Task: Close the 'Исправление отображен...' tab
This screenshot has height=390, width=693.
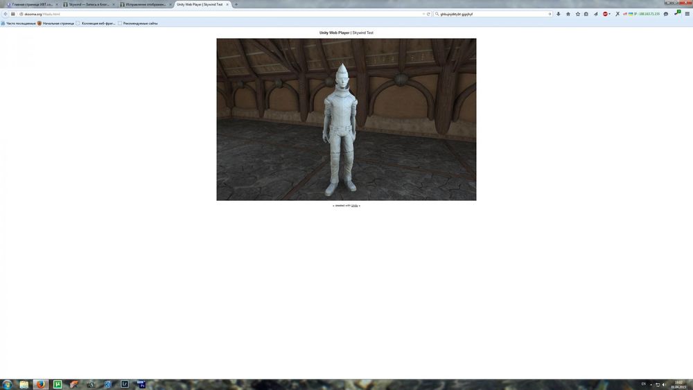Action: [170, 4]
